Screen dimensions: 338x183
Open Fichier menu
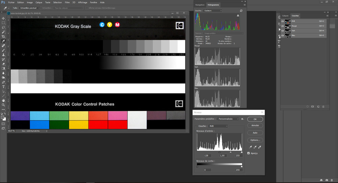pos(11,2)
